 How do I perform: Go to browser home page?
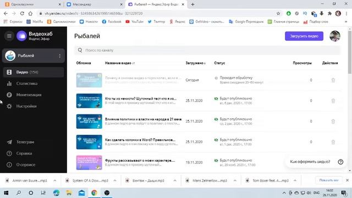point(30,13)
